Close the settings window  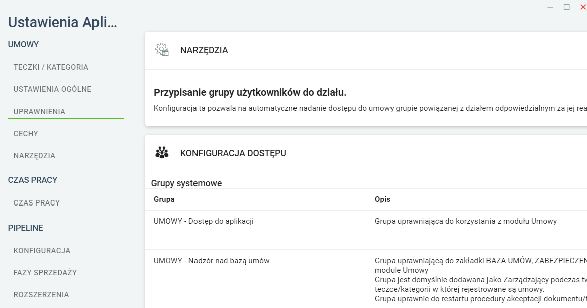583,7
